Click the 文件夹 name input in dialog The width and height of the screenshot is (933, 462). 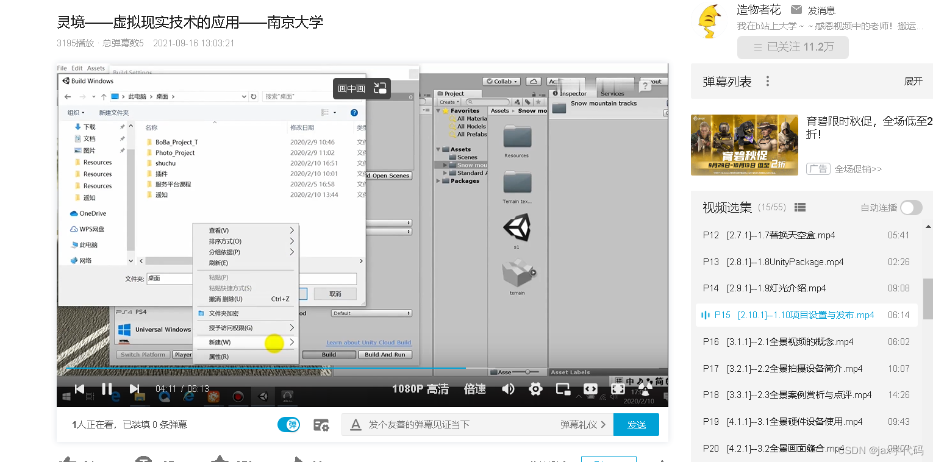[252, 279]
